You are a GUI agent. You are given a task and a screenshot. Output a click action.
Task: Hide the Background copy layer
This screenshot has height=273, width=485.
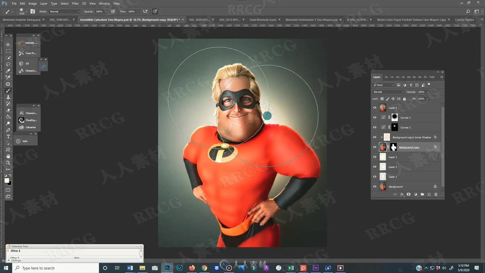pyautogui.click(x=375, y=147)
